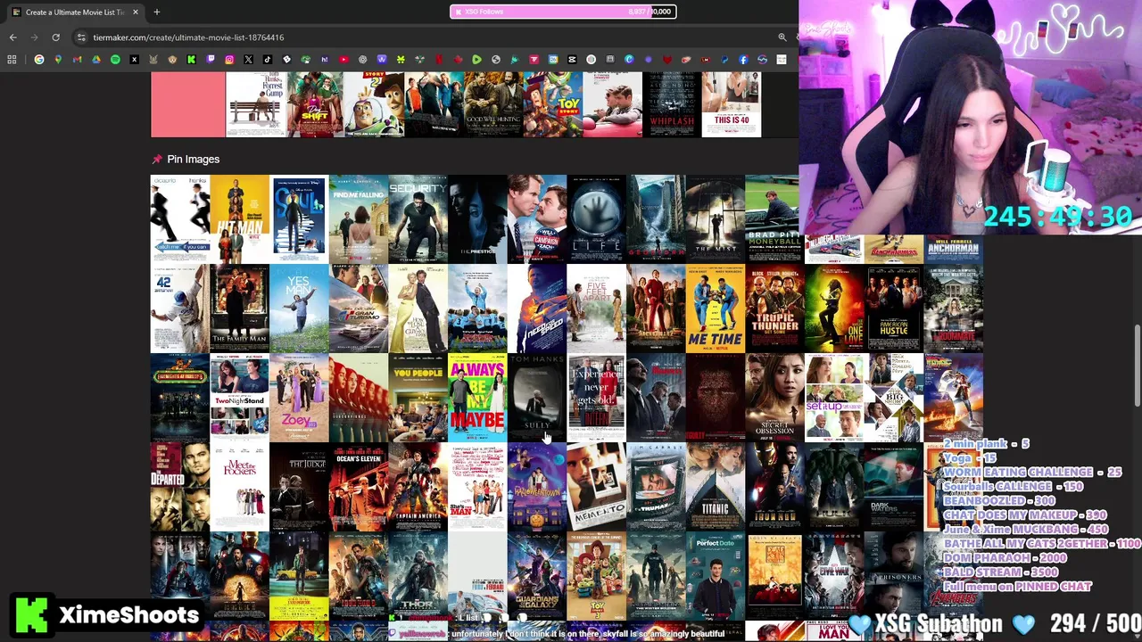Screen dimensions: 1142x642
Task: Select the Whiplash poster in tier row
Action: pos(671,105)
